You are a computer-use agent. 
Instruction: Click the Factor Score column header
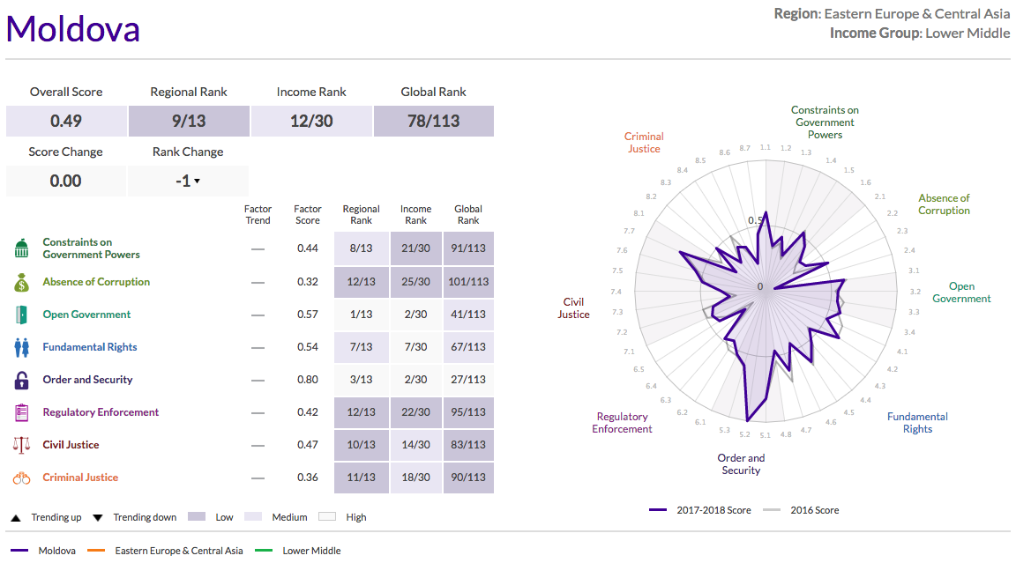[308, 214]
